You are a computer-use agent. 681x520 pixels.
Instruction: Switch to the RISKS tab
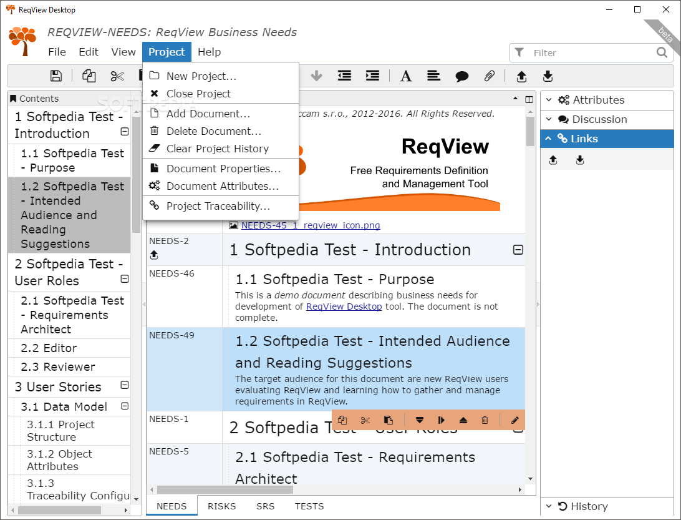click(x=221, y=506)
